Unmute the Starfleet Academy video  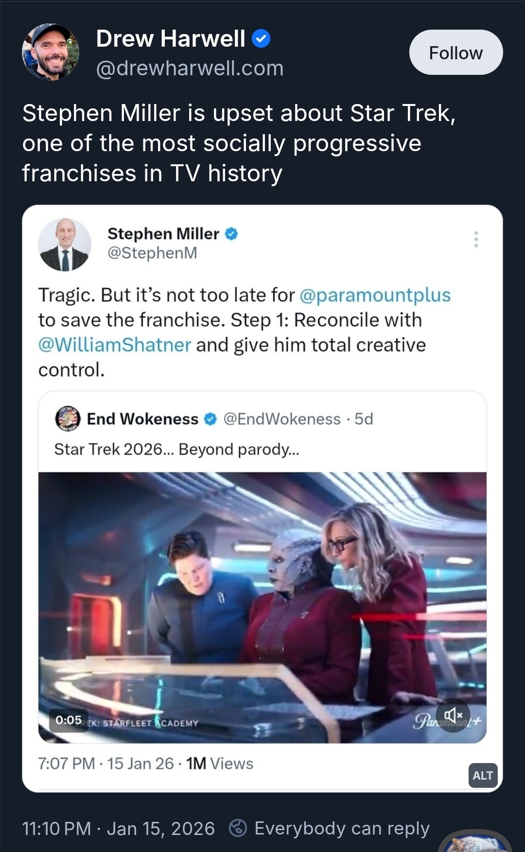pyautogui.click(x=453, y=715)
